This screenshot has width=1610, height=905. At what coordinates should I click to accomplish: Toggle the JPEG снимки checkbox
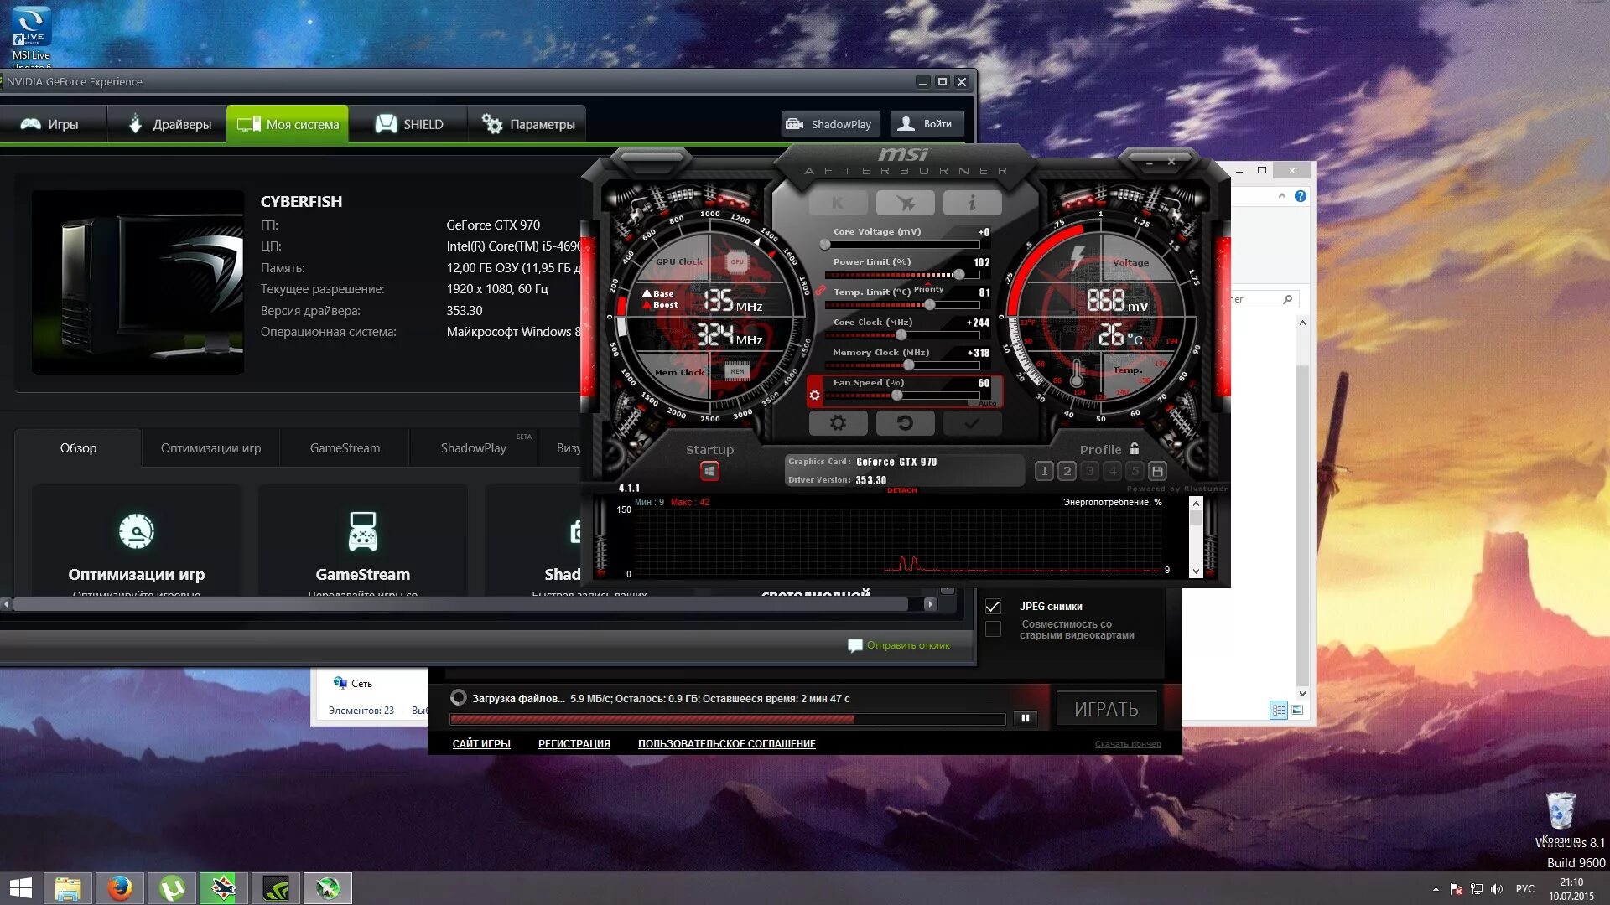point(993,606)
